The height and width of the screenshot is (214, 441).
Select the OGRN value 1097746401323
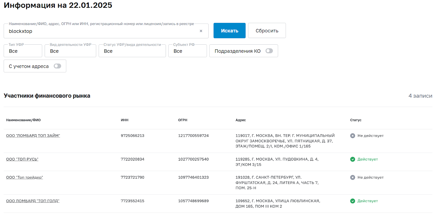click(x=193, y=177)
